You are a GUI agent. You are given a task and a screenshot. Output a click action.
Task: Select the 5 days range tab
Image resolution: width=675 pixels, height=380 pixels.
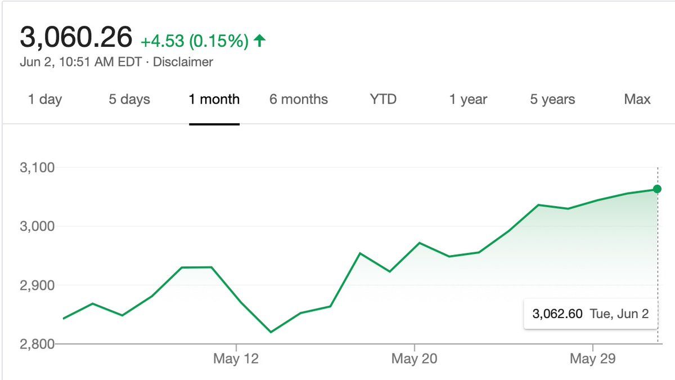tap(129, 100)
